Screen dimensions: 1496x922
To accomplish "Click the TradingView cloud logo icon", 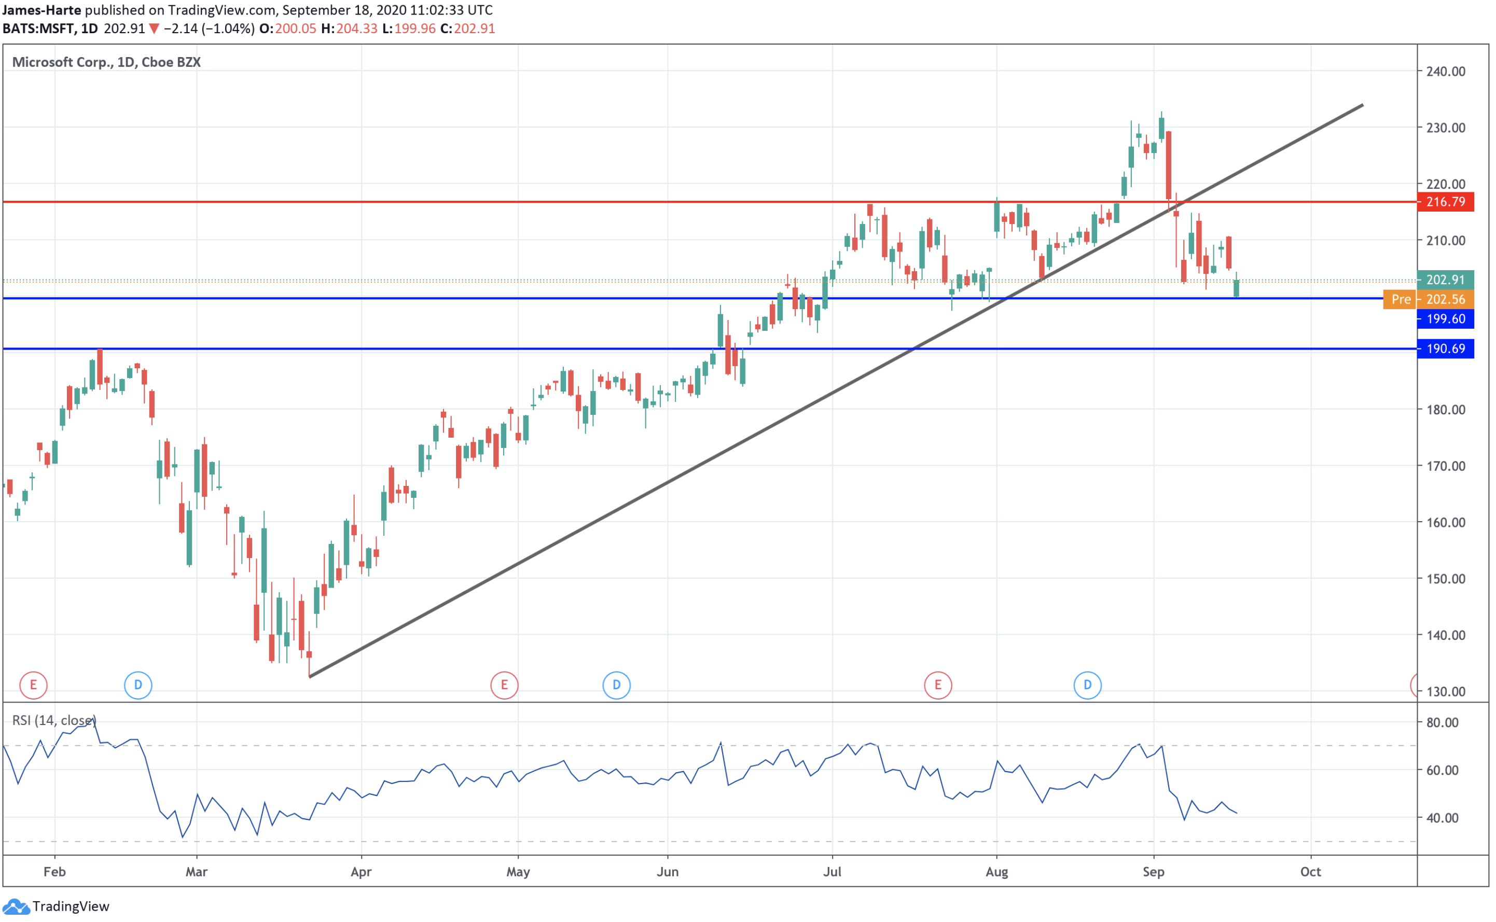I will click(16, 907).
